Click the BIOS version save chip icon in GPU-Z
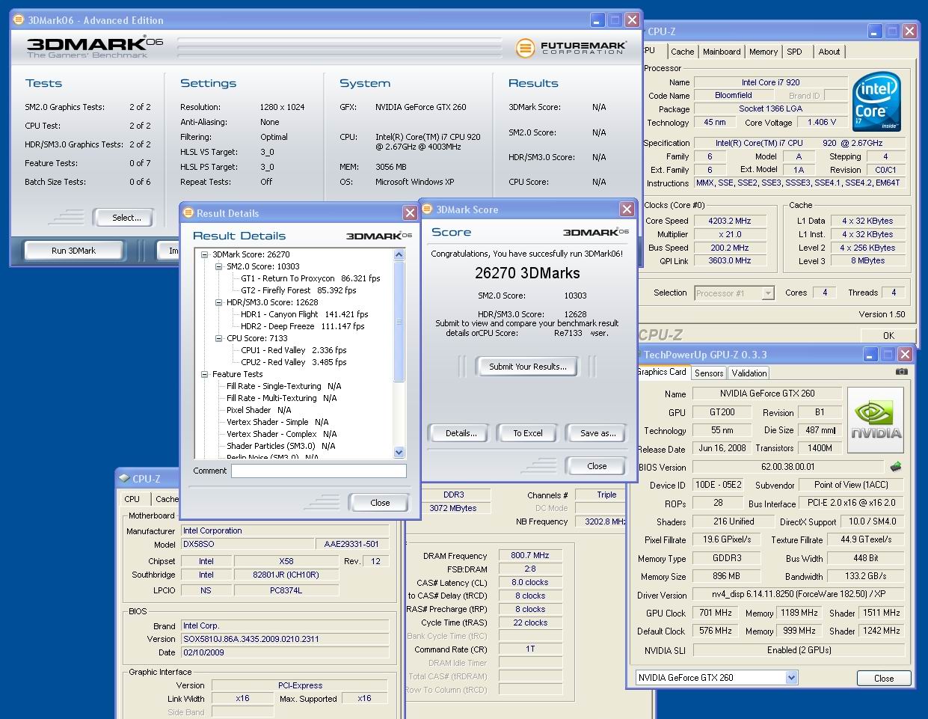Image resolution: width=928 pixels, height=719 pixels. (x=896, y=466)
